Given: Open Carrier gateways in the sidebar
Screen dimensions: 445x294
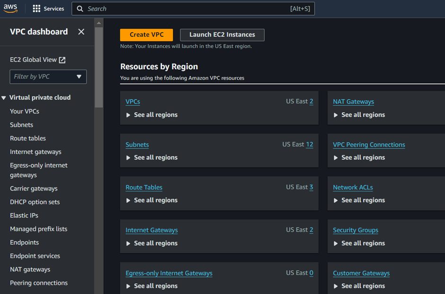Looking at the screenshot, I should point(34,189).
